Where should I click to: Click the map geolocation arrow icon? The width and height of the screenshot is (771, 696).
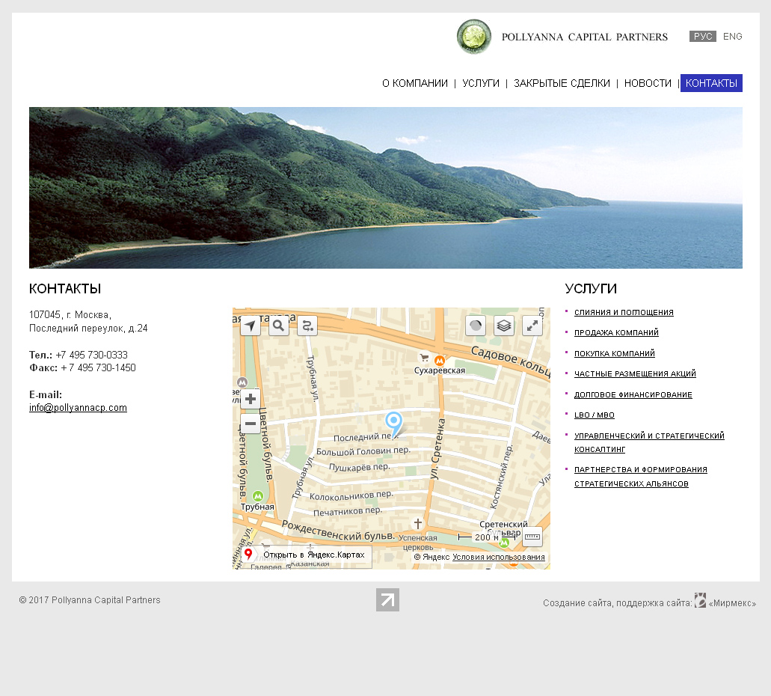coord(251,326)
